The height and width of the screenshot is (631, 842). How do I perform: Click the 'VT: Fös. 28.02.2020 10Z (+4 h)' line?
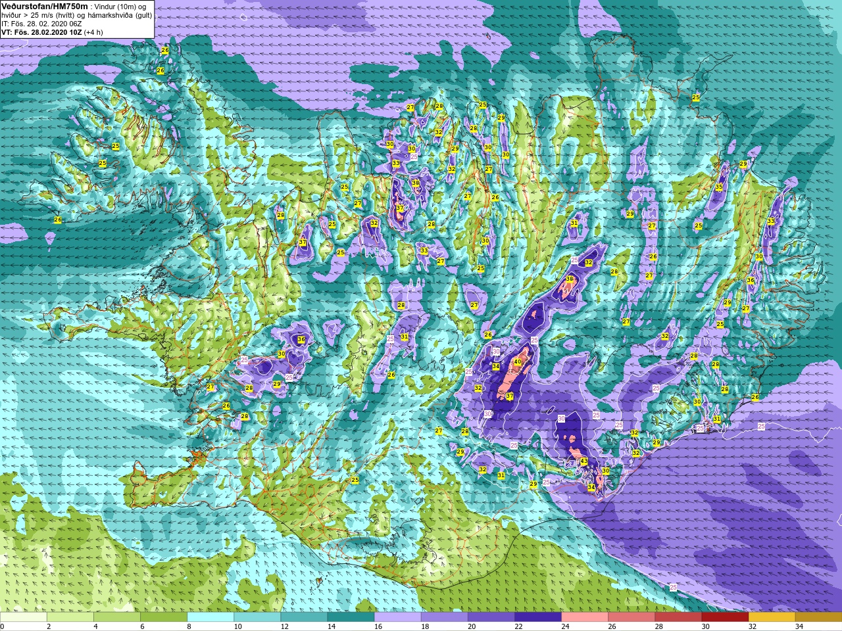click(52, 32)
